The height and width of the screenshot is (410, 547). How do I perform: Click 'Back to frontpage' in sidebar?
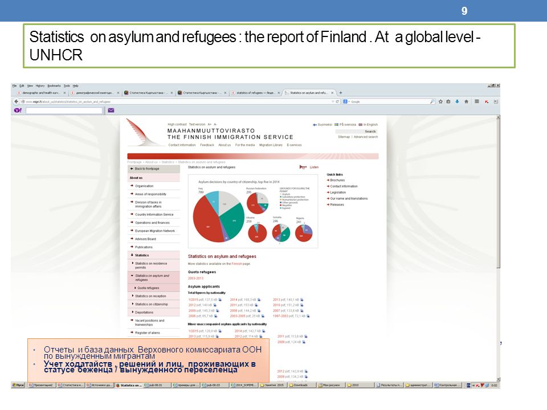[x=154, y=169]
